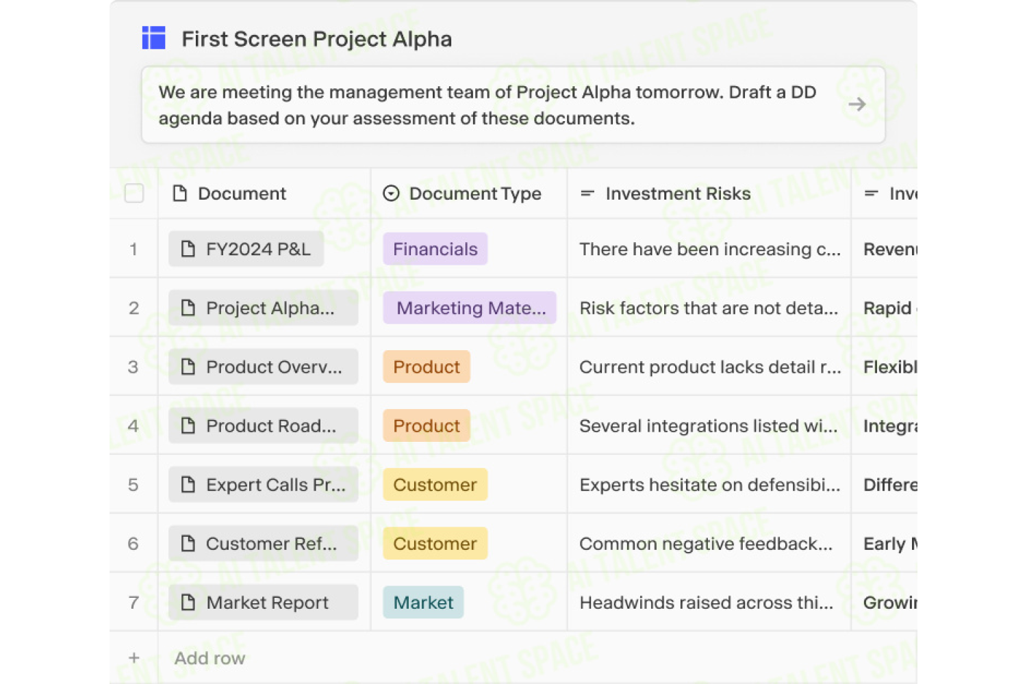Open Document Type column header menu

[x=469, y=194]
